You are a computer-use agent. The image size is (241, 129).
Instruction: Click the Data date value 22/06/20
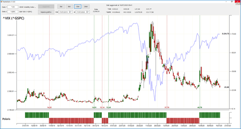click(x=96, y=11)
